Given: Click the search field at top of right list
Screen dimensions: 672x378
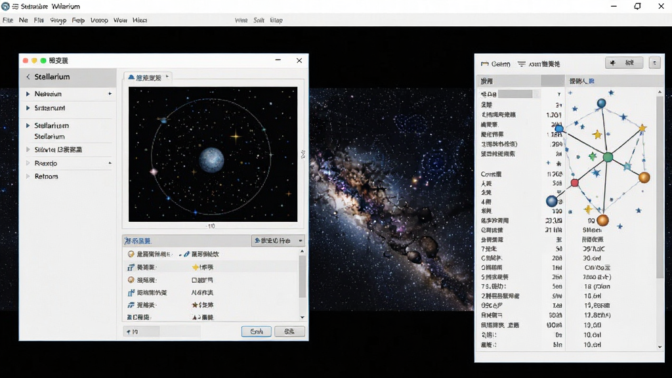Looking at the screenshot, I should (515, 94).
